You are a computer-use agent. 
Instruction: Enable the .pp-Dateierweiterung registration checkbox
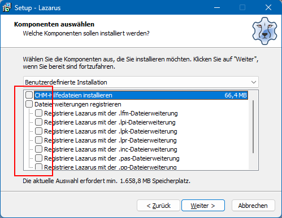coord(38,167)
